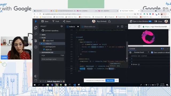Open the Preview (local) dropdown
The width and height of the screenshot is (171, 96).
[x=141, y=52]
